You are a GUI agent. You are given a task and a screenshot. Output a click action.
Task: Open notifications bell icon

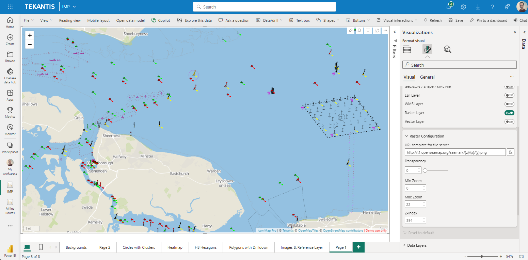449,7
